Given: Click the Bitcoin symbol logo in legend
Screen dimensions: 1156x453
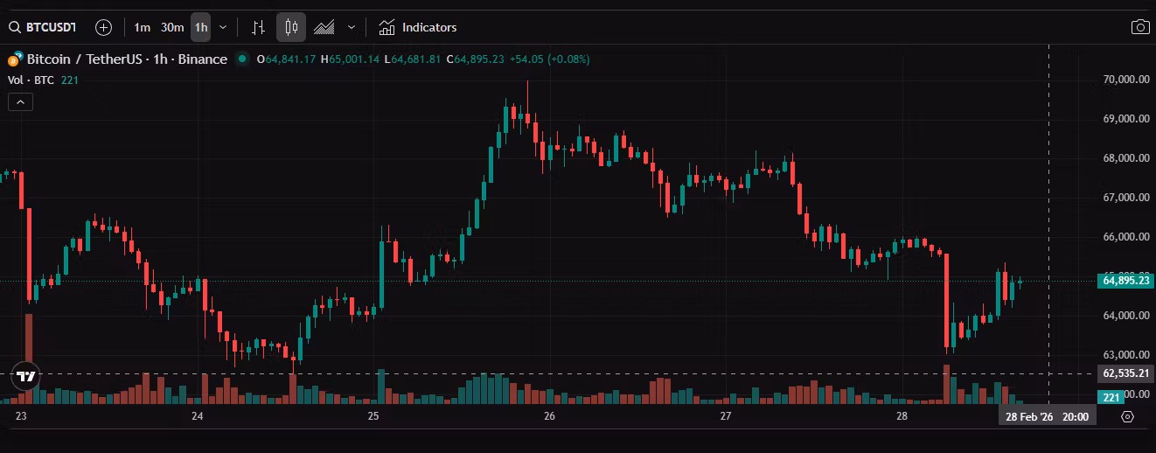Looking at the screenshot, I should (x=14, y=59).
